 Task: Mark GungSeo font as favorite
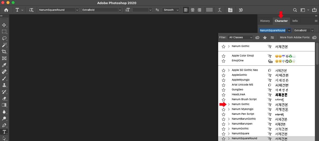coord(224,90)
